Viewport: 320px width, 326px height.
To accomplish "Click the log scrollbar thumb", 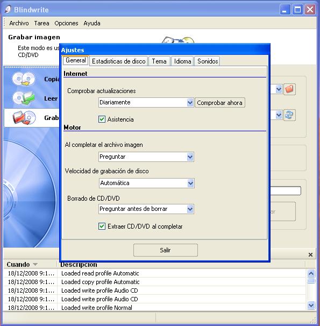I will [311, 281].
